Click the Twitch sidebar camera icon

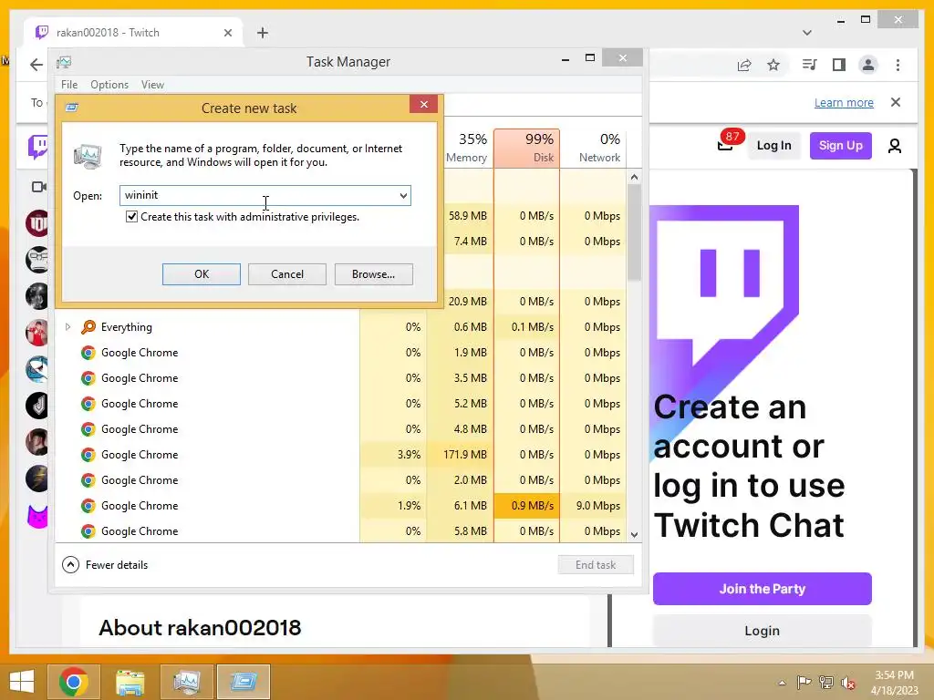(x=38, y=187)
